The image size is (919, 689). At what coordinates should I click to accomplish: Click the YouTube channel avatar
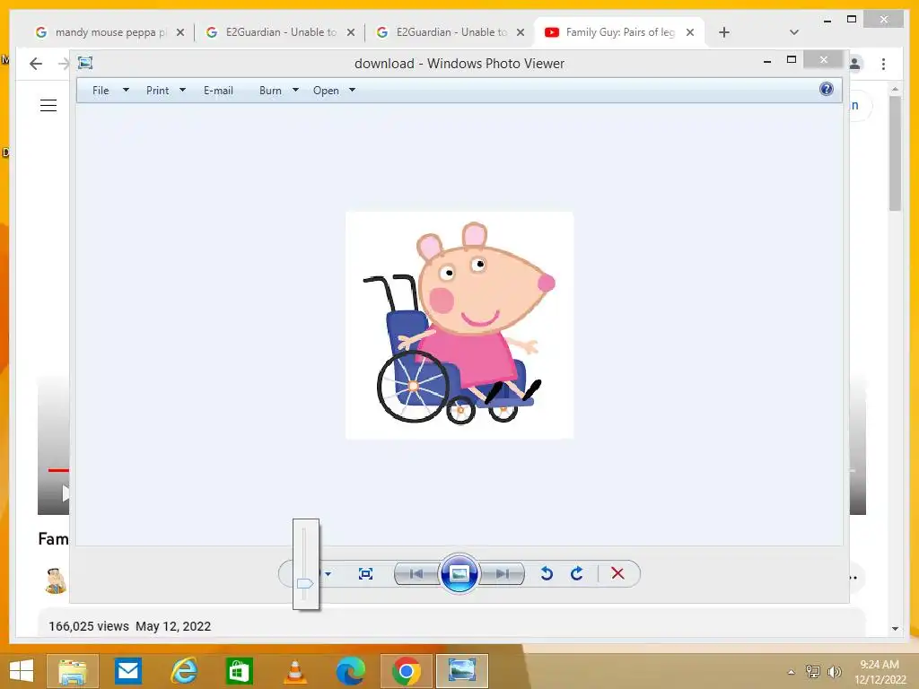[x=56, y=580]
